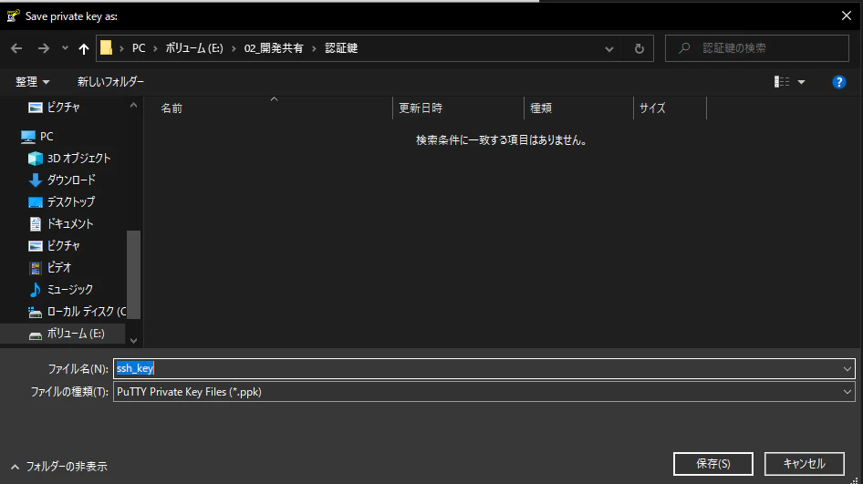
Task: Click the ボリューム (E:) drive icon
Action: coord(36,335)
